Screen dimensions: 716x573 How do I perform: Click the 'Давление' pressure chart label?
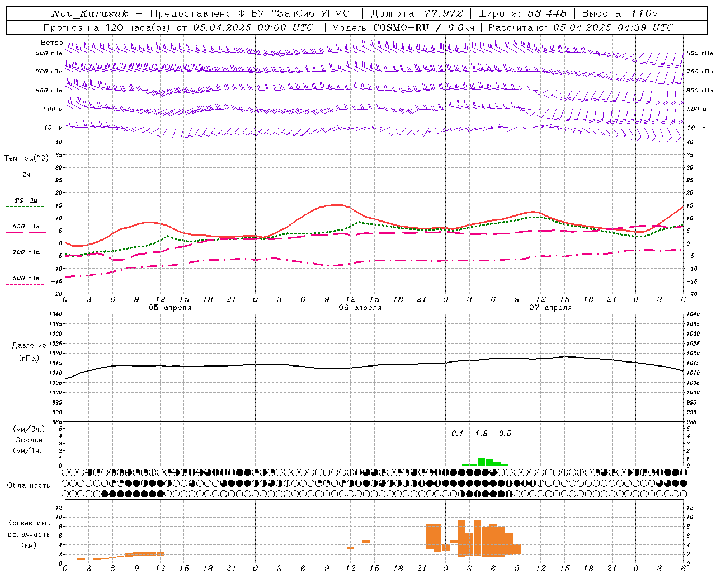(29, 346)
